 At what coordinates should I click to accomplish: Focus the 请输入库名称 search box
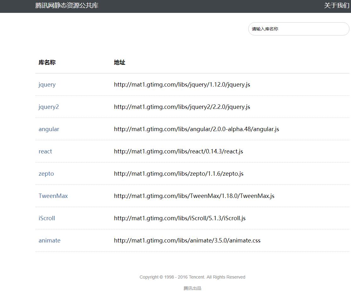[x=298, y=29]
